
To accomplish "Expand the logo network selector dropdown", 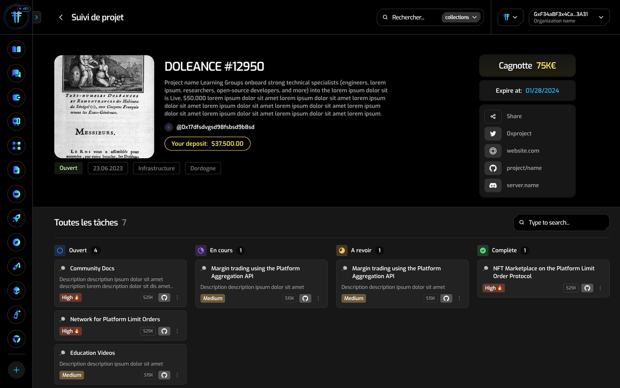I will 510,18.
